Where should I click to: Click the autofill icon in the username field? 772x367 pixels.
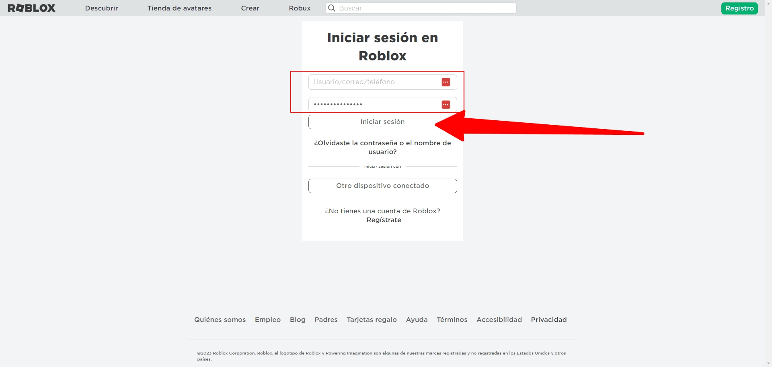pos(446,82)
